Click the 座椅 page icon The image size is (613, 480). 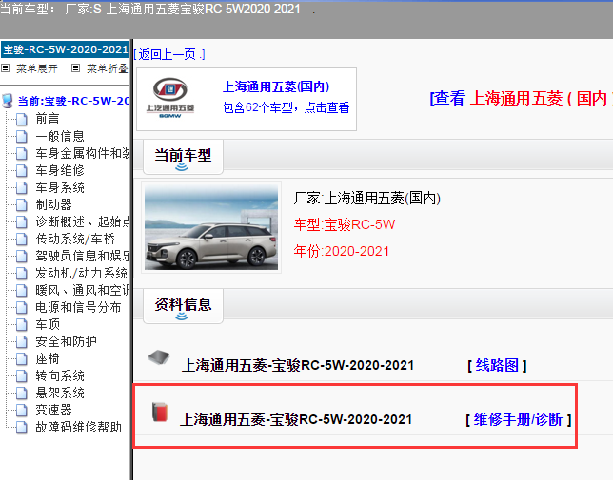pos(22,359)
